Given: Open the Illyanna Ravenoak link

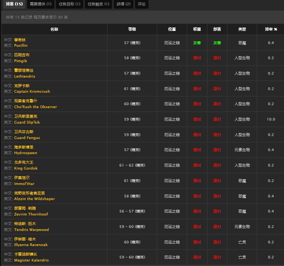Looking at the screenshot, I should 31,245.
